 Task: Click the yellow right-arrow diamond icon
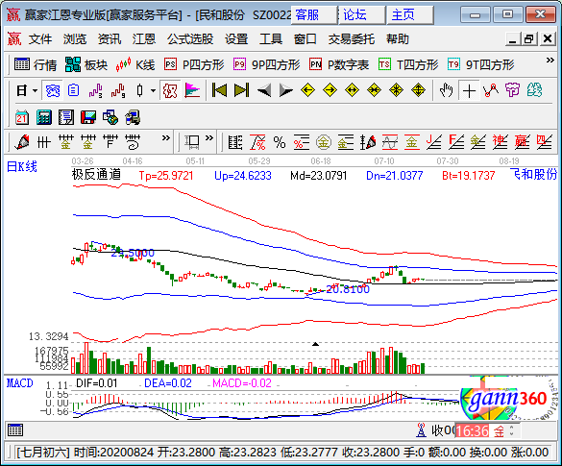point(330,90)
